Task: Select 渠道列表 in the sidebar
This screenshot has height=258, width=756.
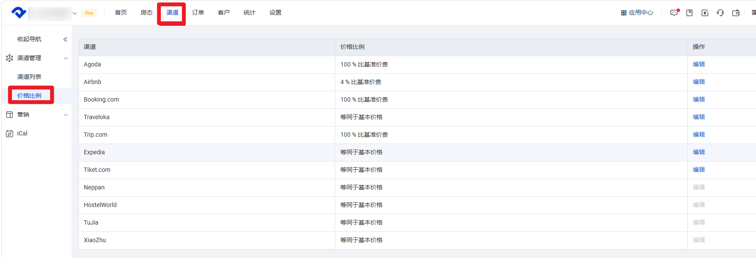Action: pyautogui.click(x=29, y=77)
